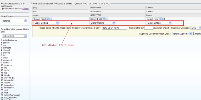The image size is (201, 100).
Task: Click field entry 12. memo
Action: pyautogui.click(x=5, y=70)
